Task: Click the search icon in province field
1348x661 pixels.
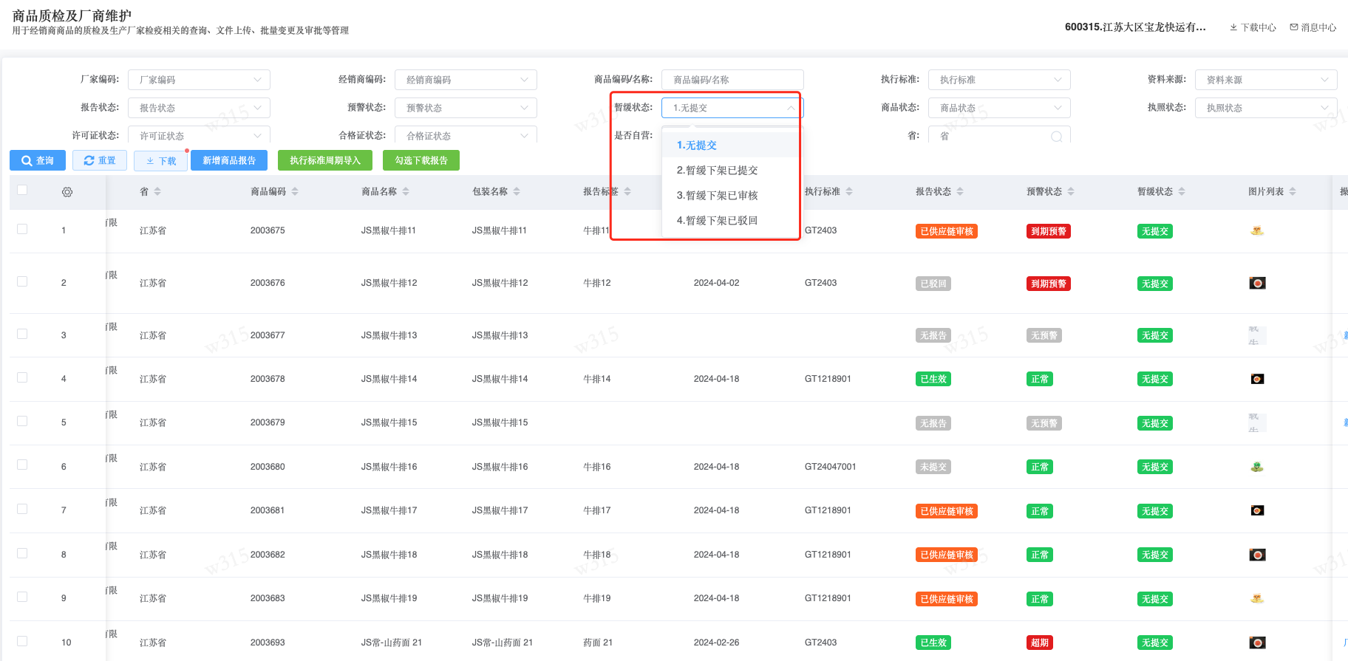Action: point(1056,137)
